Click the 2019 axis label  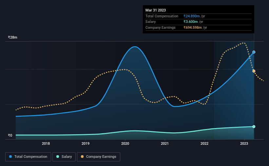tap(86, 143)
